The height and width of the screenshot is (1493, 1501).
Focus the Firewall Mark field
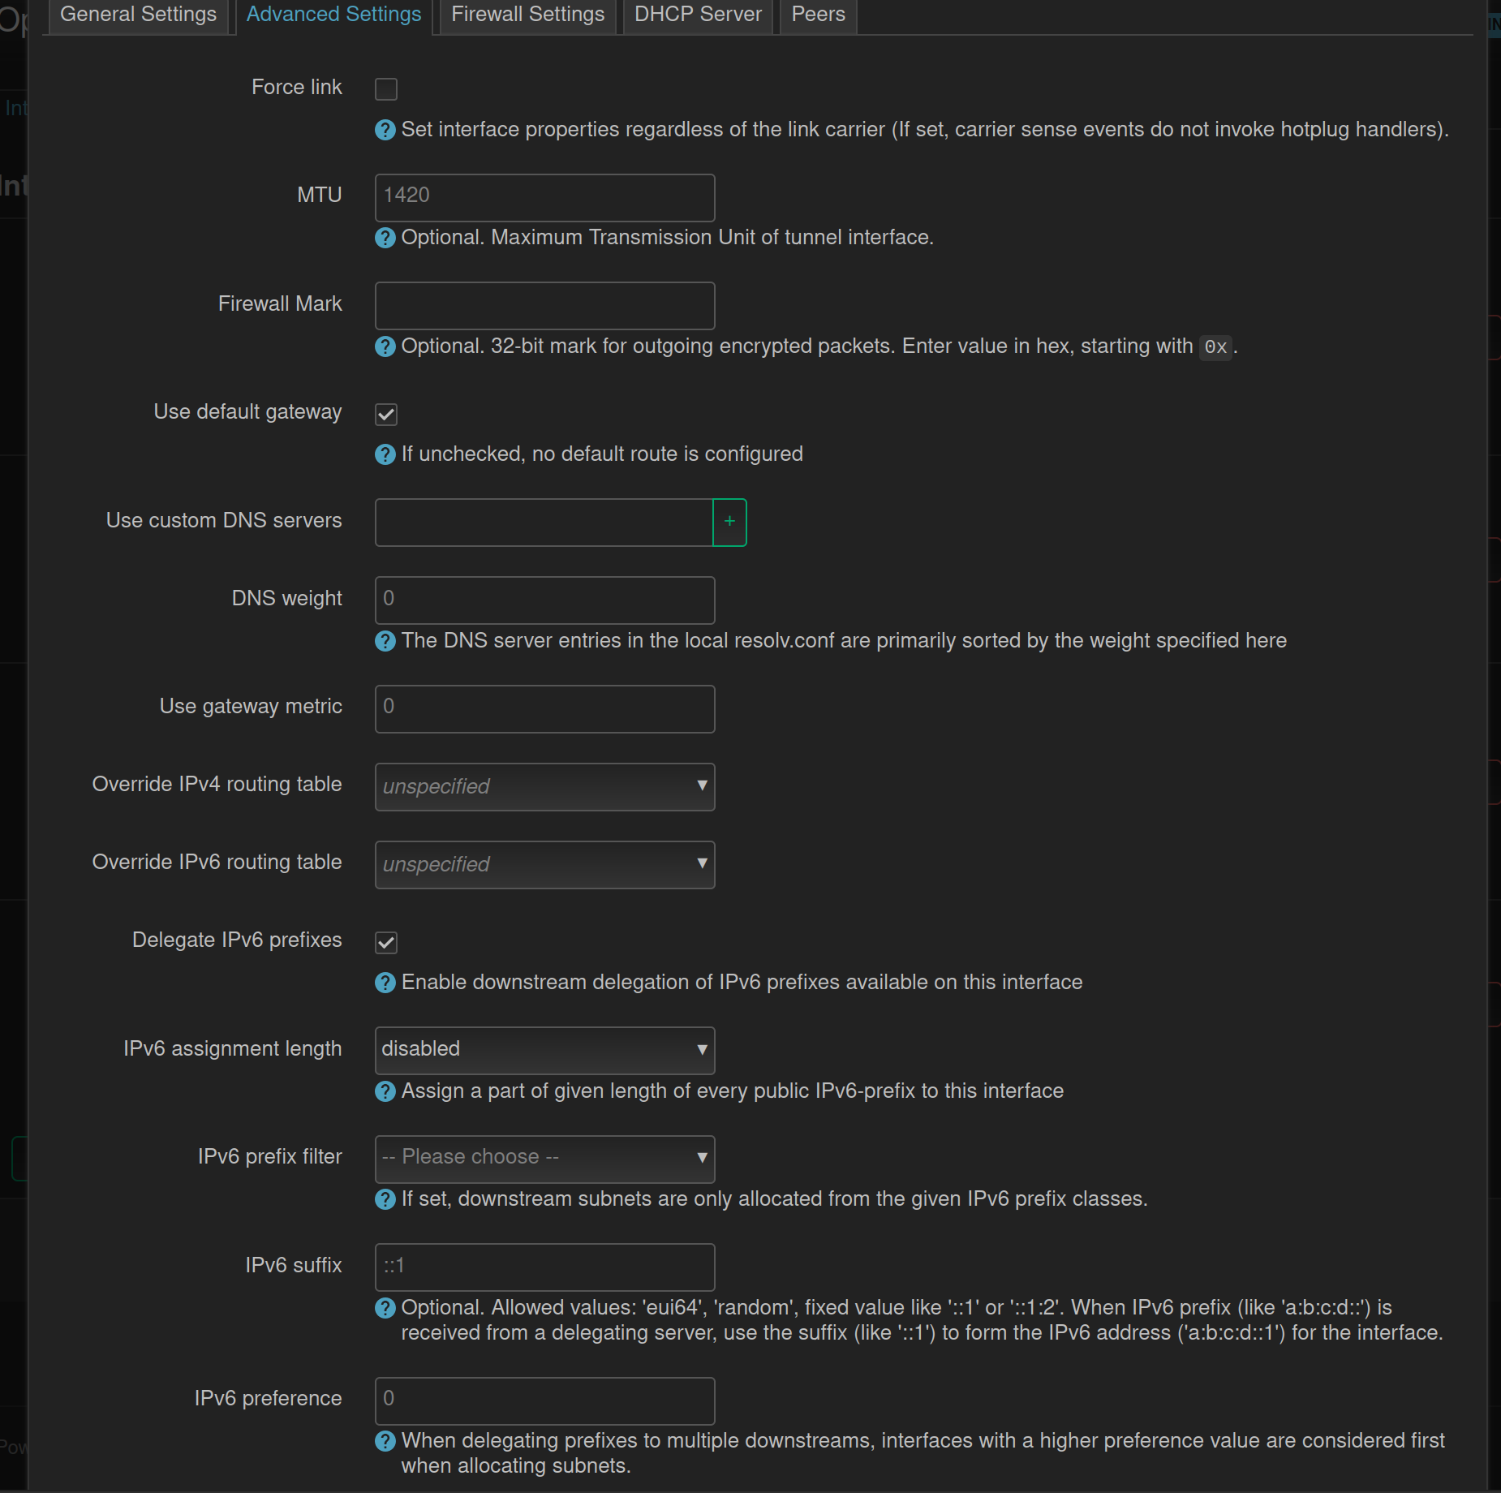pos(544,305)
